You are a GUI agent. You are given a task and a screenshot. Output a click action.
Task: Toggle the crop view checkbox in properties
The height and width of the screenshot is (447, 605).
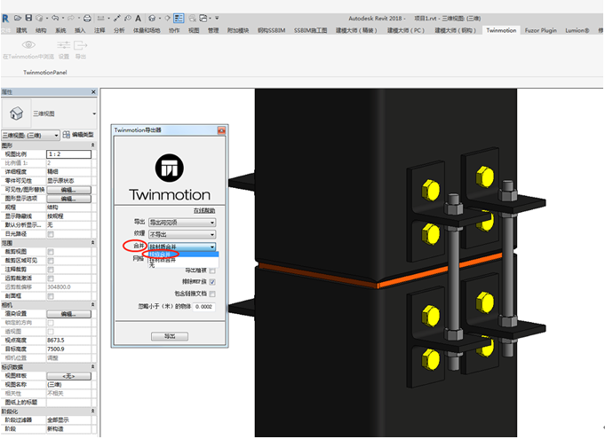click(x=50, y=252)
